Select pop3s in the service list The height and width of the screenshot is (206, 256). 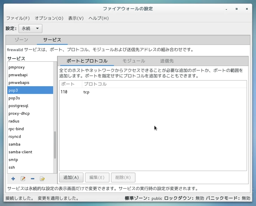30,98
